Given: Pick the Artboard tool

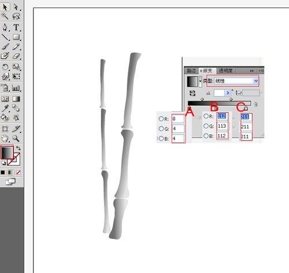Looking at the screenshot, I should tap(5, 128).
